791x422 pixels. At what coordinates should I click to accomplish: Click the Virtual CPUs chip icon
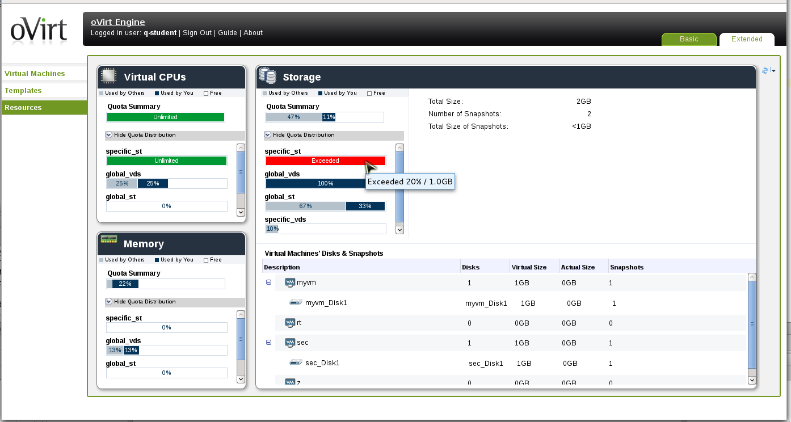tap(108, 77)
